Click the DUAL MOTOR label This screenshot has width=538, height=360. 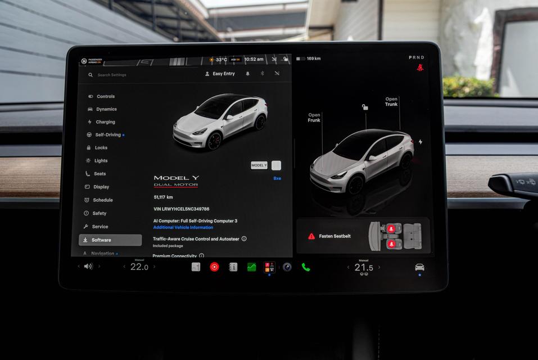175,184
